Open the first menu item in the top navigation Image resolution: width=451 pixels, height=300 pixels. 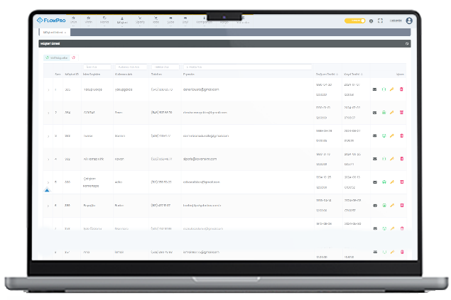[73, 21]
